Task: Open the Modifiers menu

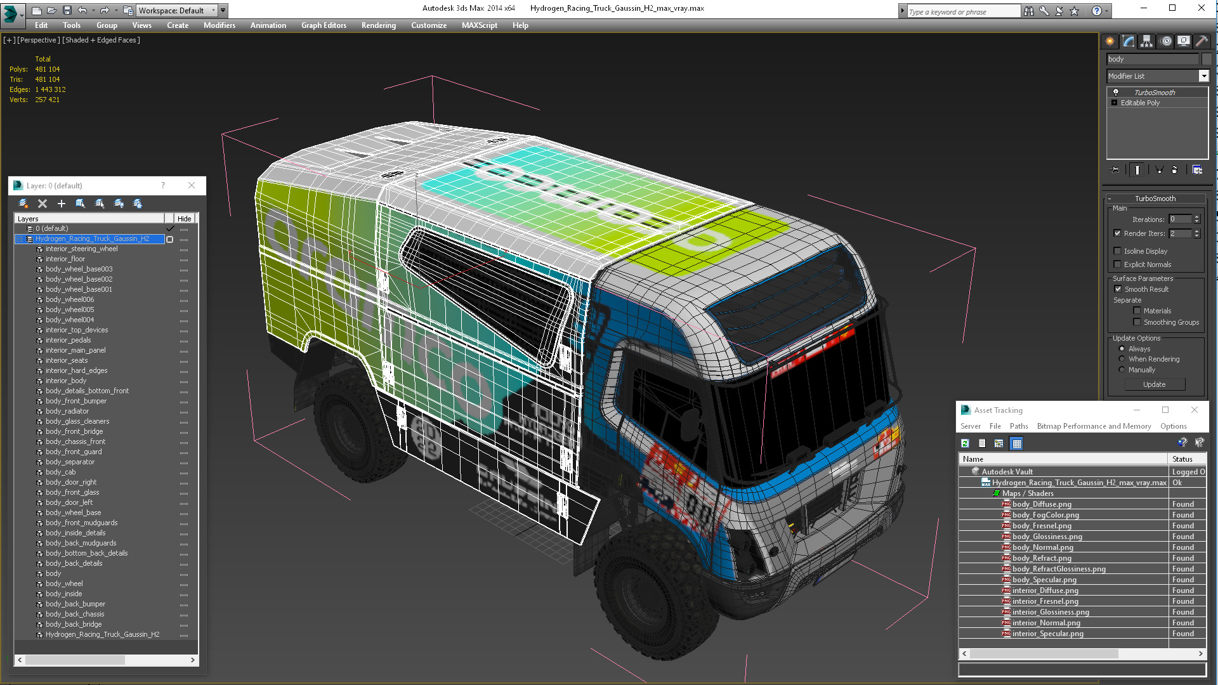Action: point(219,25)
